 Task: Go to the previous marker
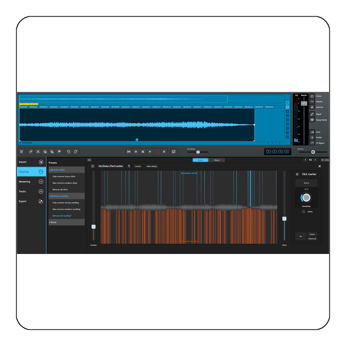click(136, 152)
